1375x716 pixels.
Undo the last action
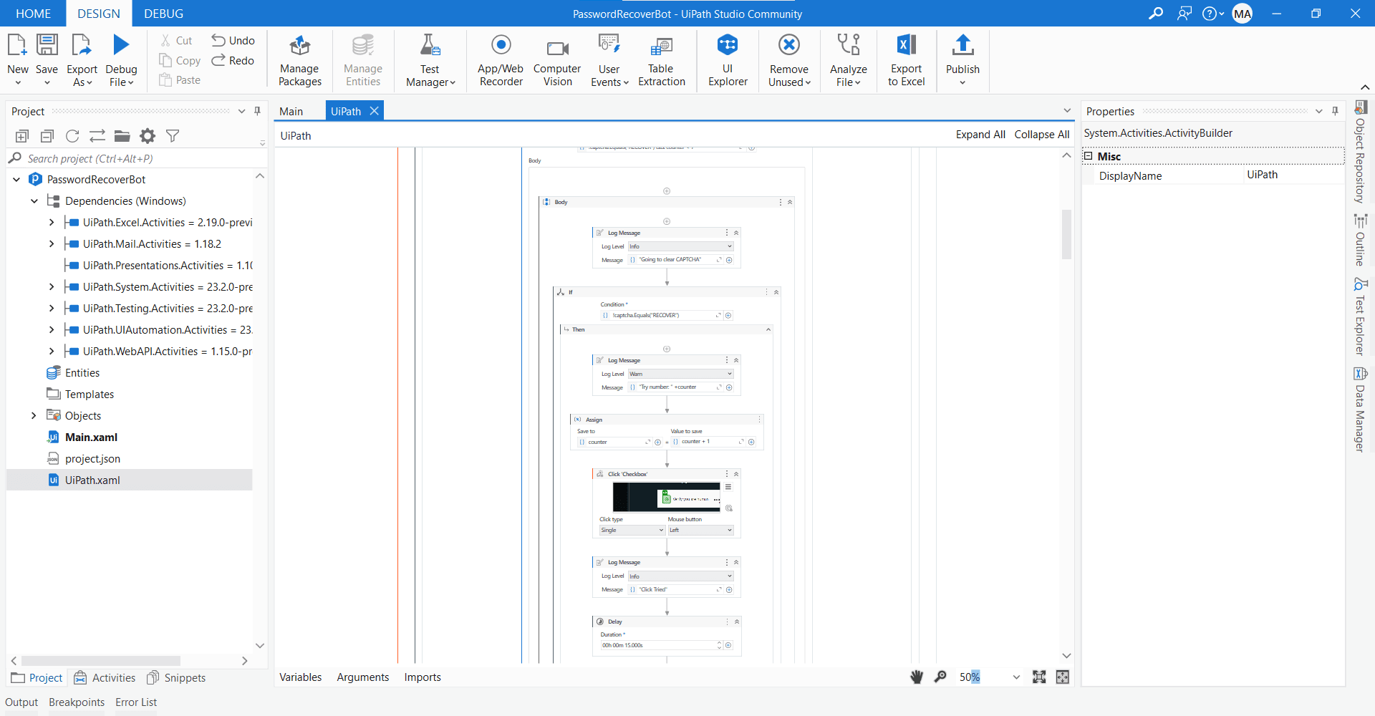(x=233, y=41)
